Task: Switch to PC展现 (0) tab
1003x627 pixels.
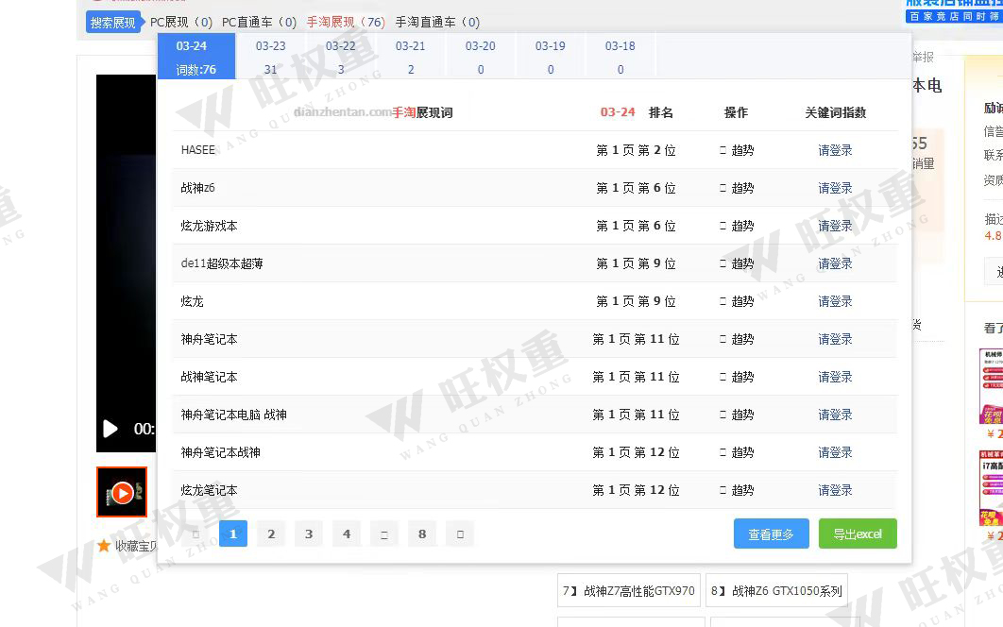Action: click(181, 23)
